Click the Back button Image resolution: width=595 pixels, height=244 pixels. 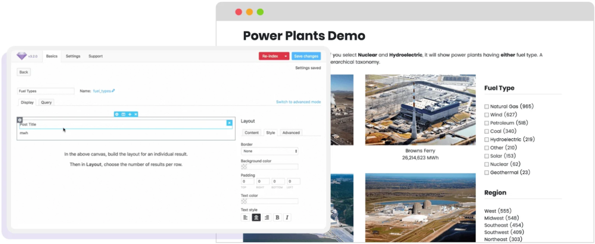(23, 72)
